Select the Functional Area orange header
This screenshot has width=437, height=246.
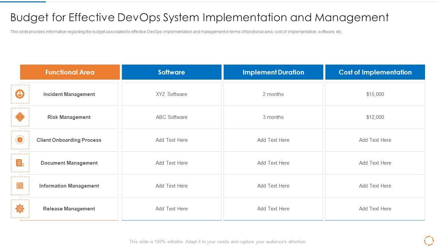coord(70,72)
